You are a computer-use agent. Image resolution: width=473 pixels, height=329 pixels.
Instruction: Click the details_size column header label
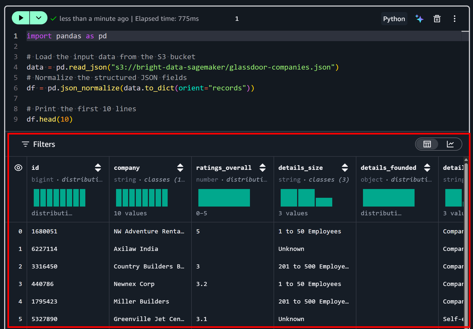click(x=300, y=168)
